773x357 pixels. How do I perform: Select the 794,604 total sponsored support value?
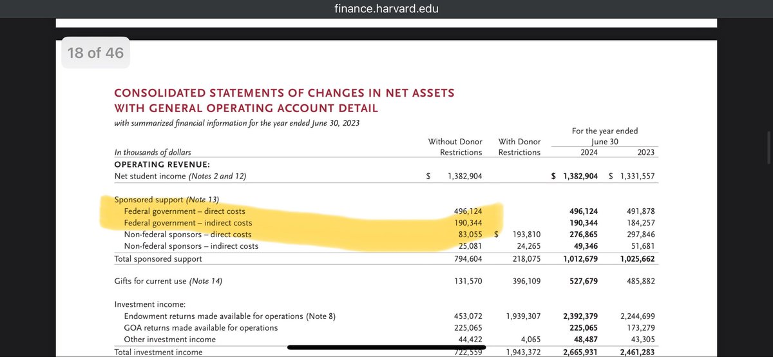[467, 259]
